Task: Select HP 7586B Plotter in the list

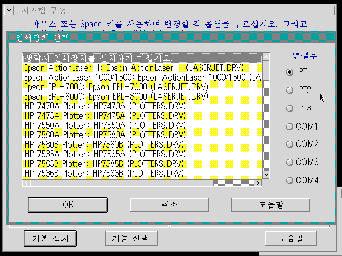Action: 143,173
